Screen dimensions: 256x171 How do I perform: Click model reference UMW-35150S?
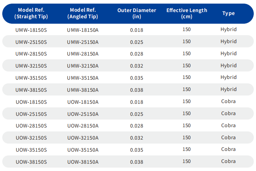(31, 78)
